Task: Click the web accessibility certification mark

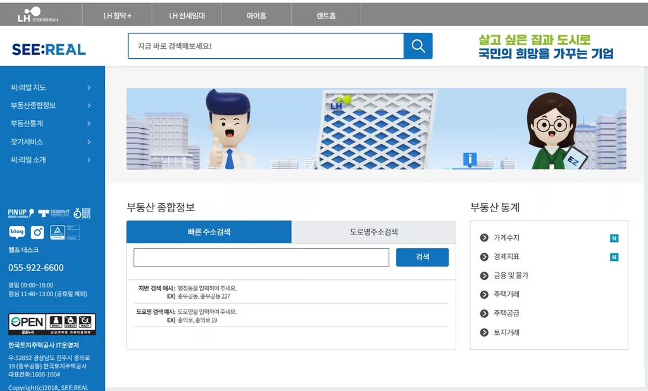Action: click(65, 232)
